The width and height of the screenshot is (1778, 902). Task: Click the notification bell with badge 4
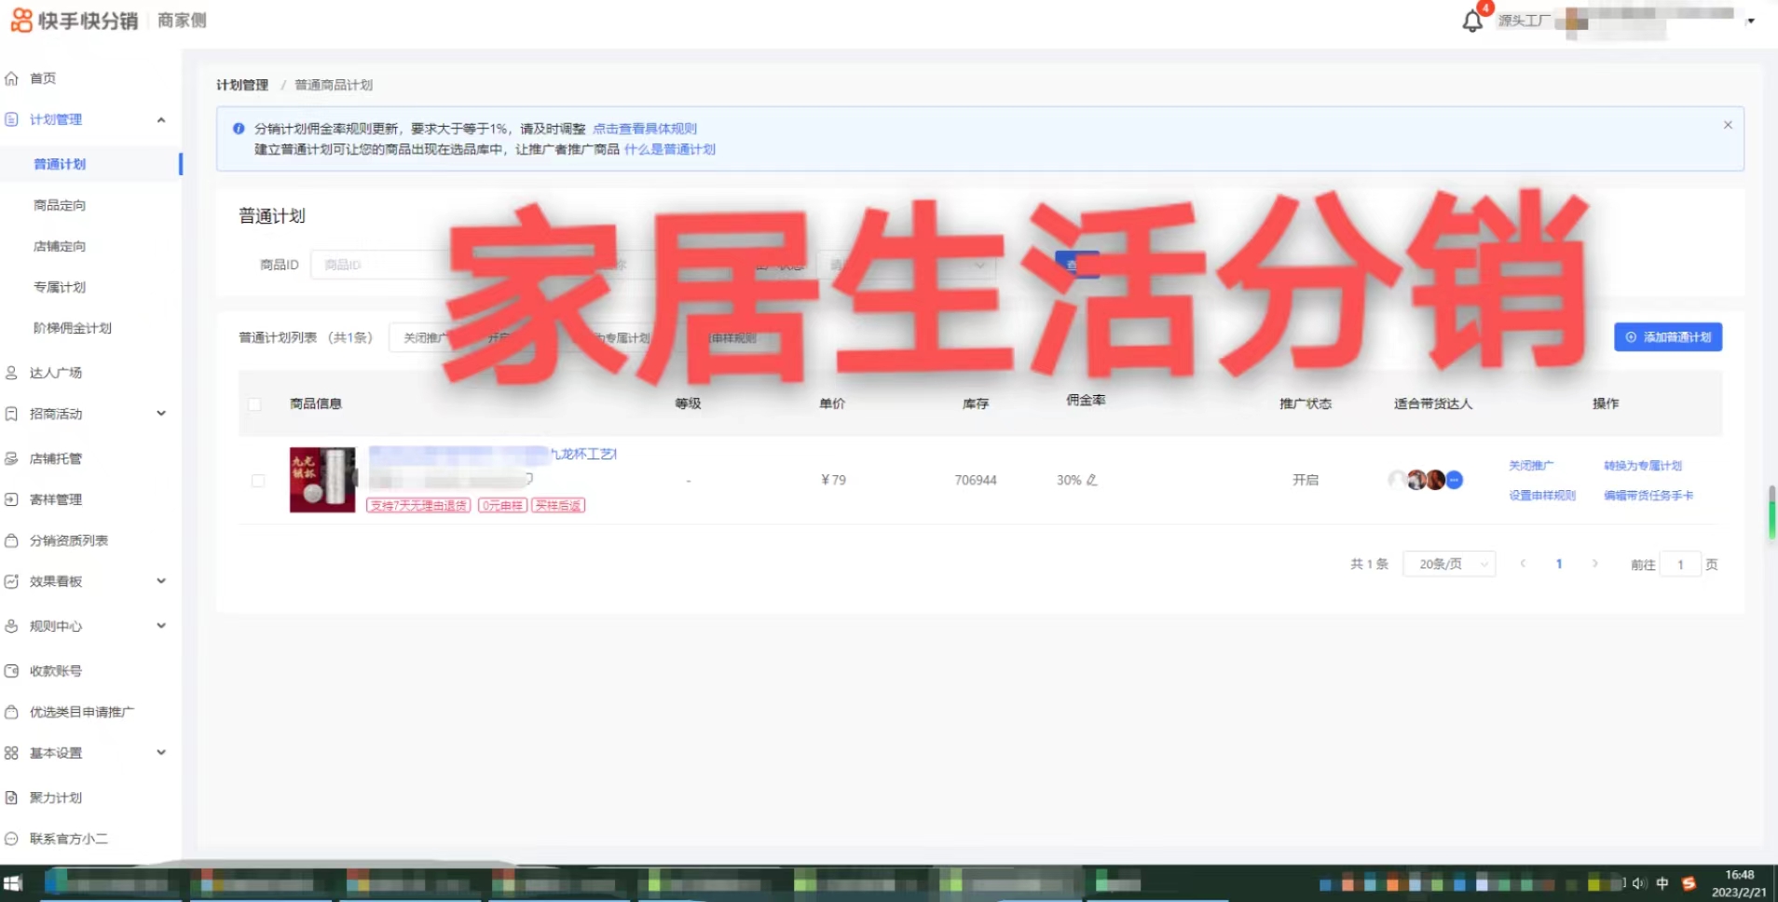pos(1470,20)
